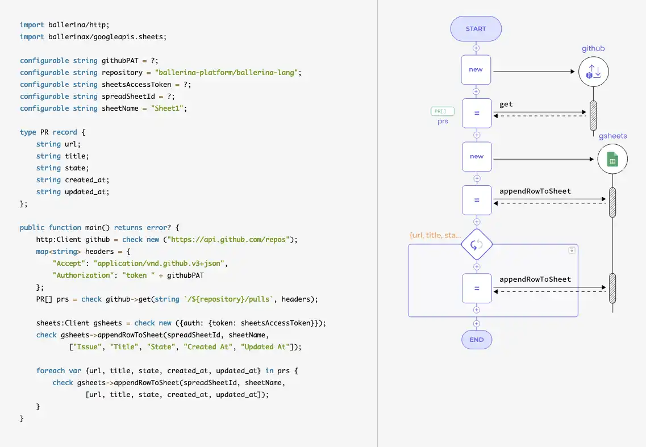
Task: Select the 'new' node connected to gsheets
Action: click(477, 156)
